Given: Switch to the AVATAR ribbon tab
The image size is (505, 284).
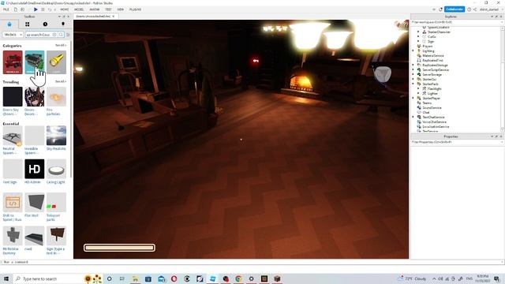Looking at the screenshot, I should pyautogui.click(x=95, y=9).
